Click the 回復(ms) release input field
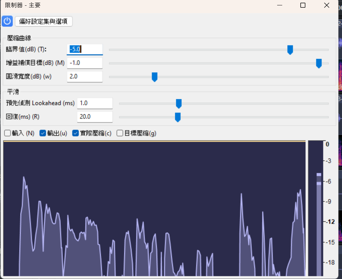This screenshot has width=342, height=279. (x=95, y=117)
